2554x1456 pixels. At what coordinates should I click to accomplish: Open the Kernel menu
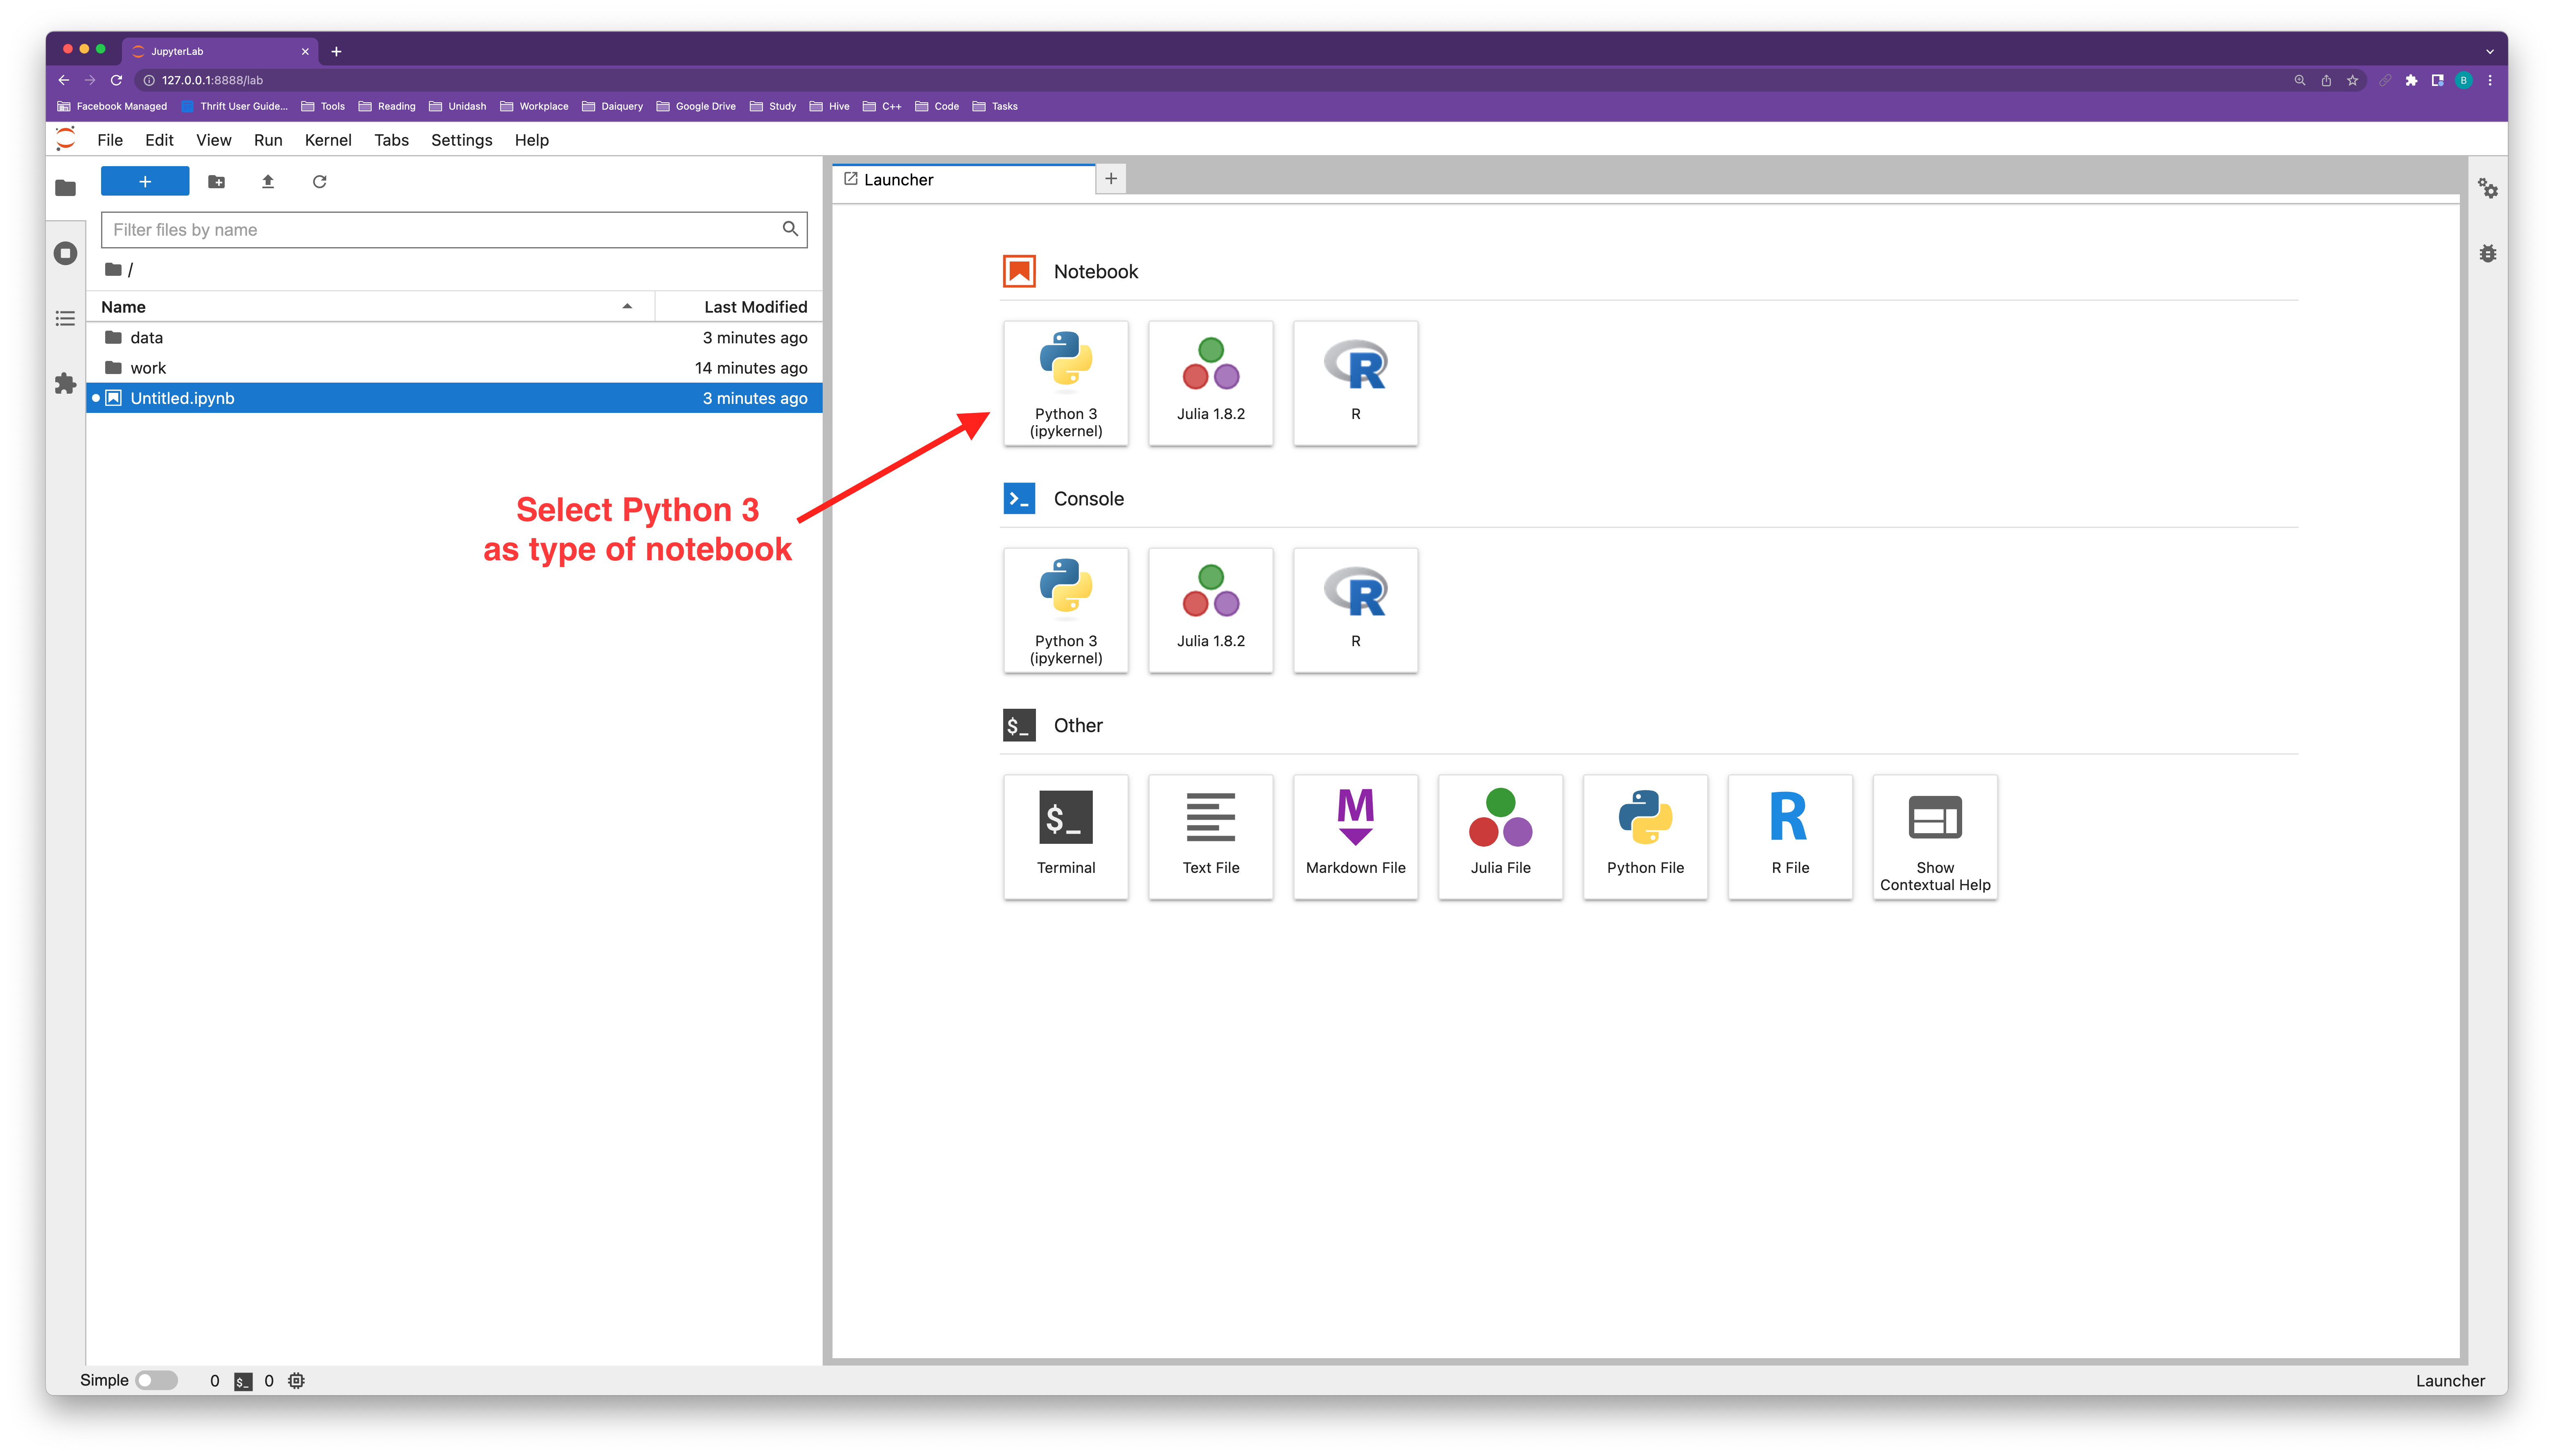[x=327, y=140]
